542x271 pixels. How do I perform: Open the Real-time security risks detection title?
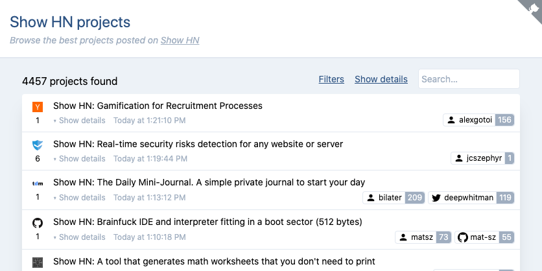pyautogui.click(x=198, y=144)
